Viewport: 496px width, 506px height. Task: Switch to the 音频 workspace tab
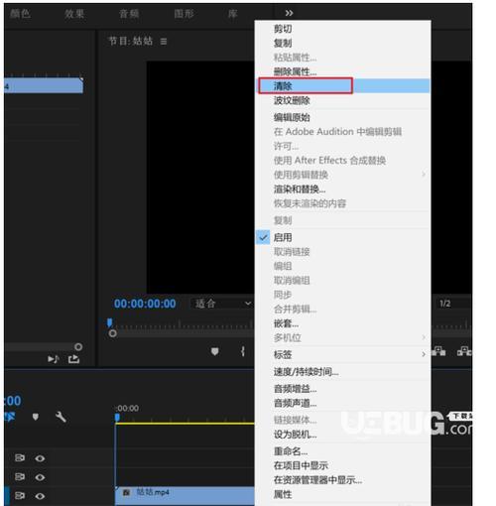pyautogui.click(x=129, y=14)
